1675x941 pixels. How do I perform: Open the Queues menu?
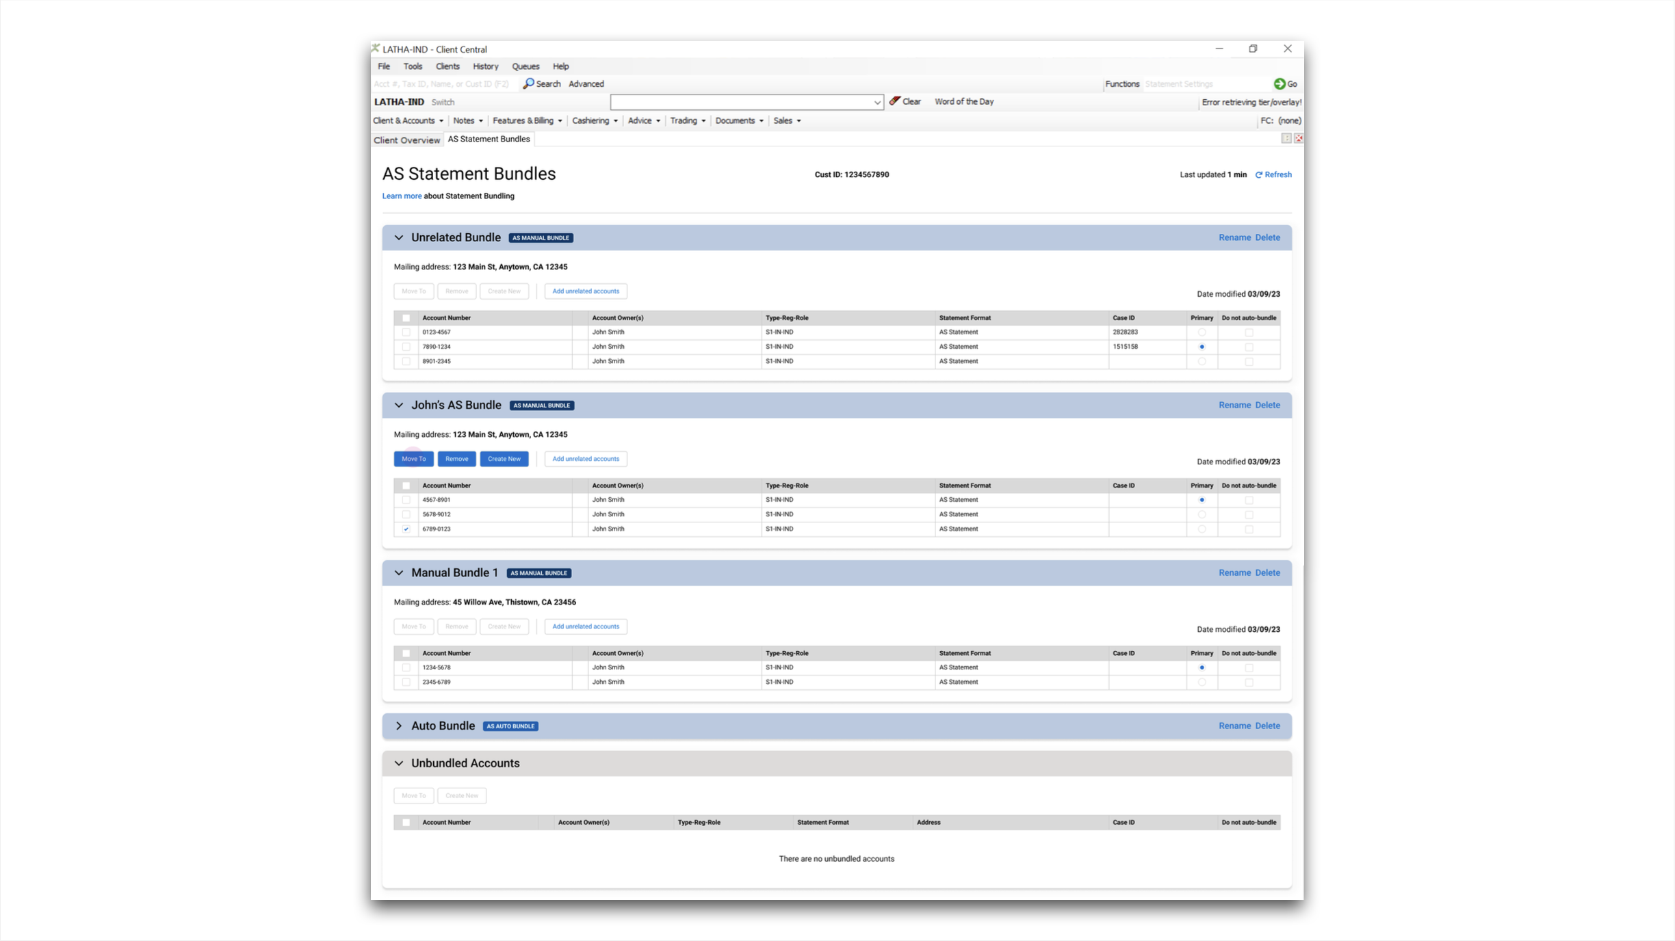[525, 66]
